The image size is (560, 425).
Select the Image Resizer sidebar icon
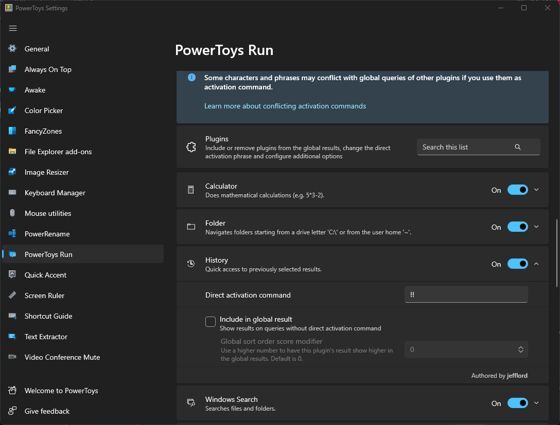[x=12, y=172]
